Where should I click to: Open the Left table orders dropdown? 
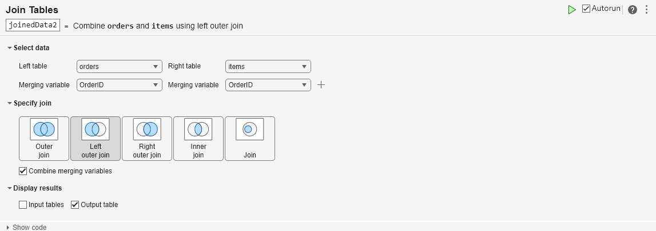(120, 67)
